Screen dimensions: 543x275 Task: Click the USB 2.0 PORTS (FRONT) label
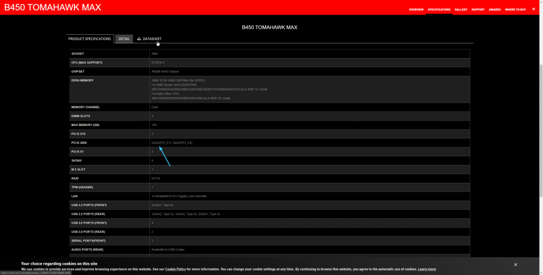[89, 223]
